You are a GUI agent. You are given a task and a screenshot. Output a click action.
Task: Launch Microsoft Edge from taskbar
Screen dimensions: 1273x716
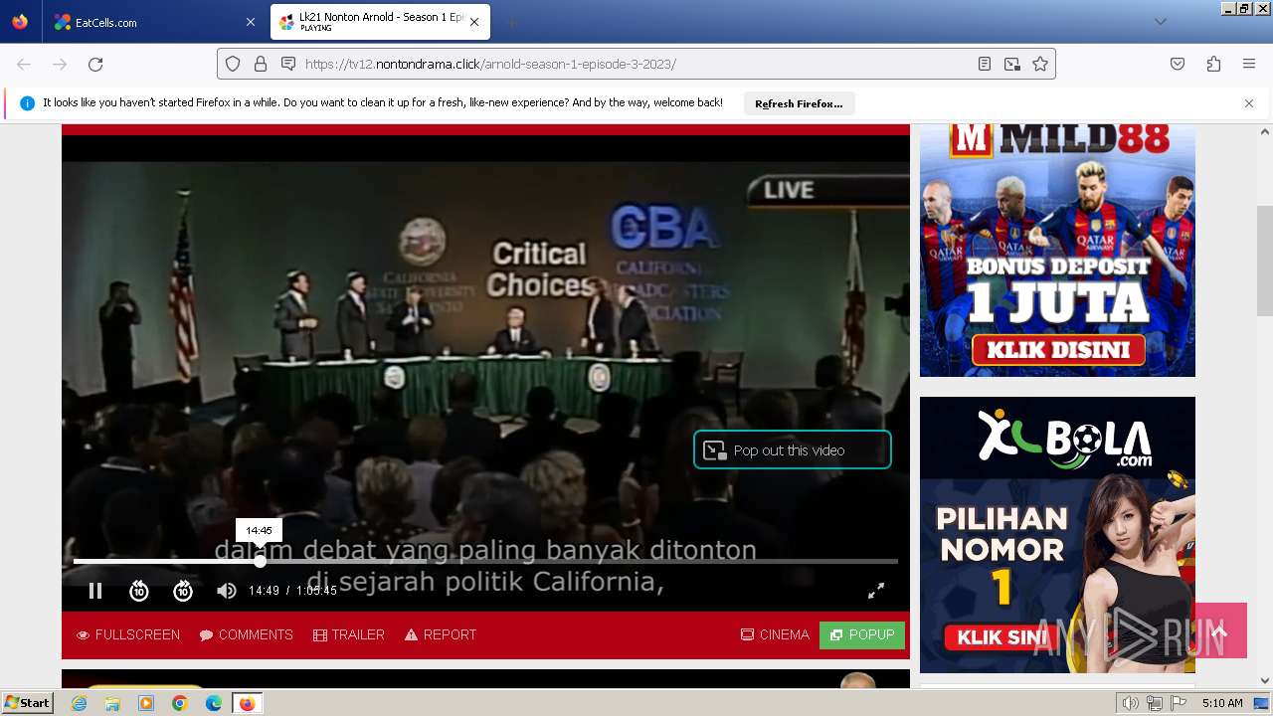point(213,703)
